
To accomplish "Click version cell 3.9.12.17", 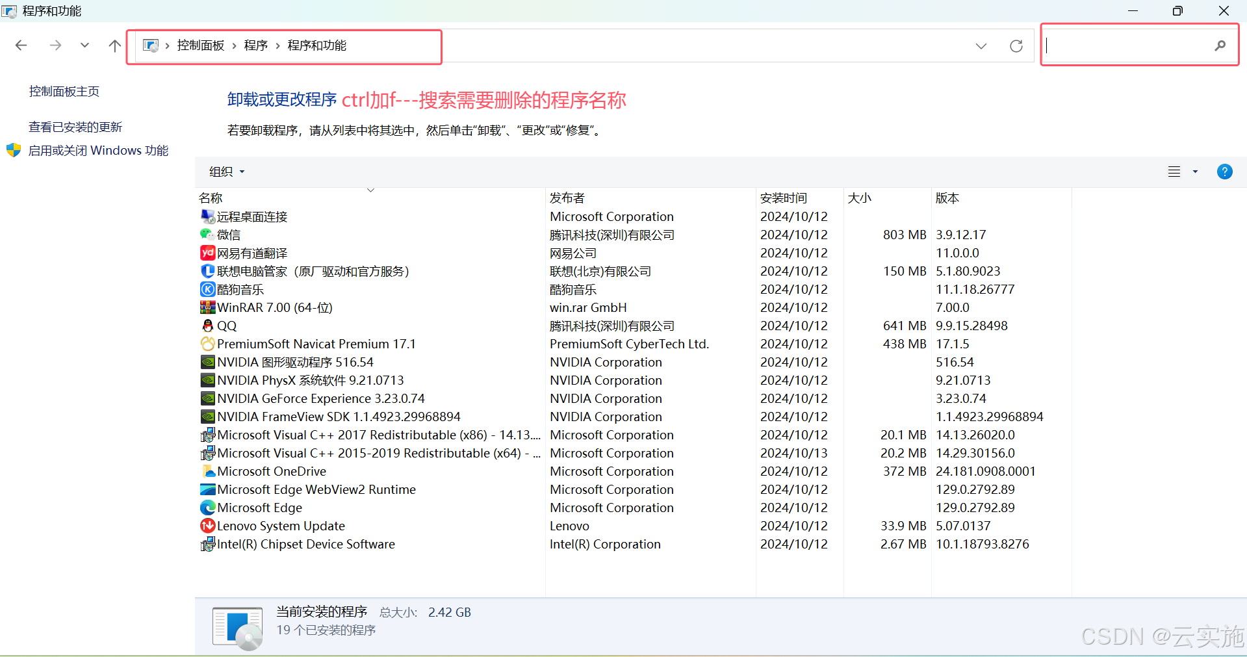I will [x=960, y=235].
